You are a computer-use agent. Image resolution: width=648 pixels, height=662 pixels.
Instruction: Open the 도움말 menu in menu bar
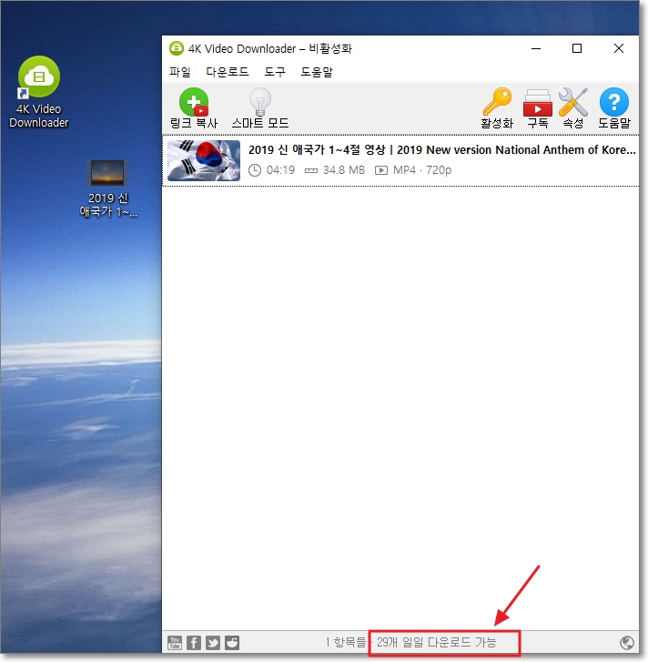[x=317, y=72]
